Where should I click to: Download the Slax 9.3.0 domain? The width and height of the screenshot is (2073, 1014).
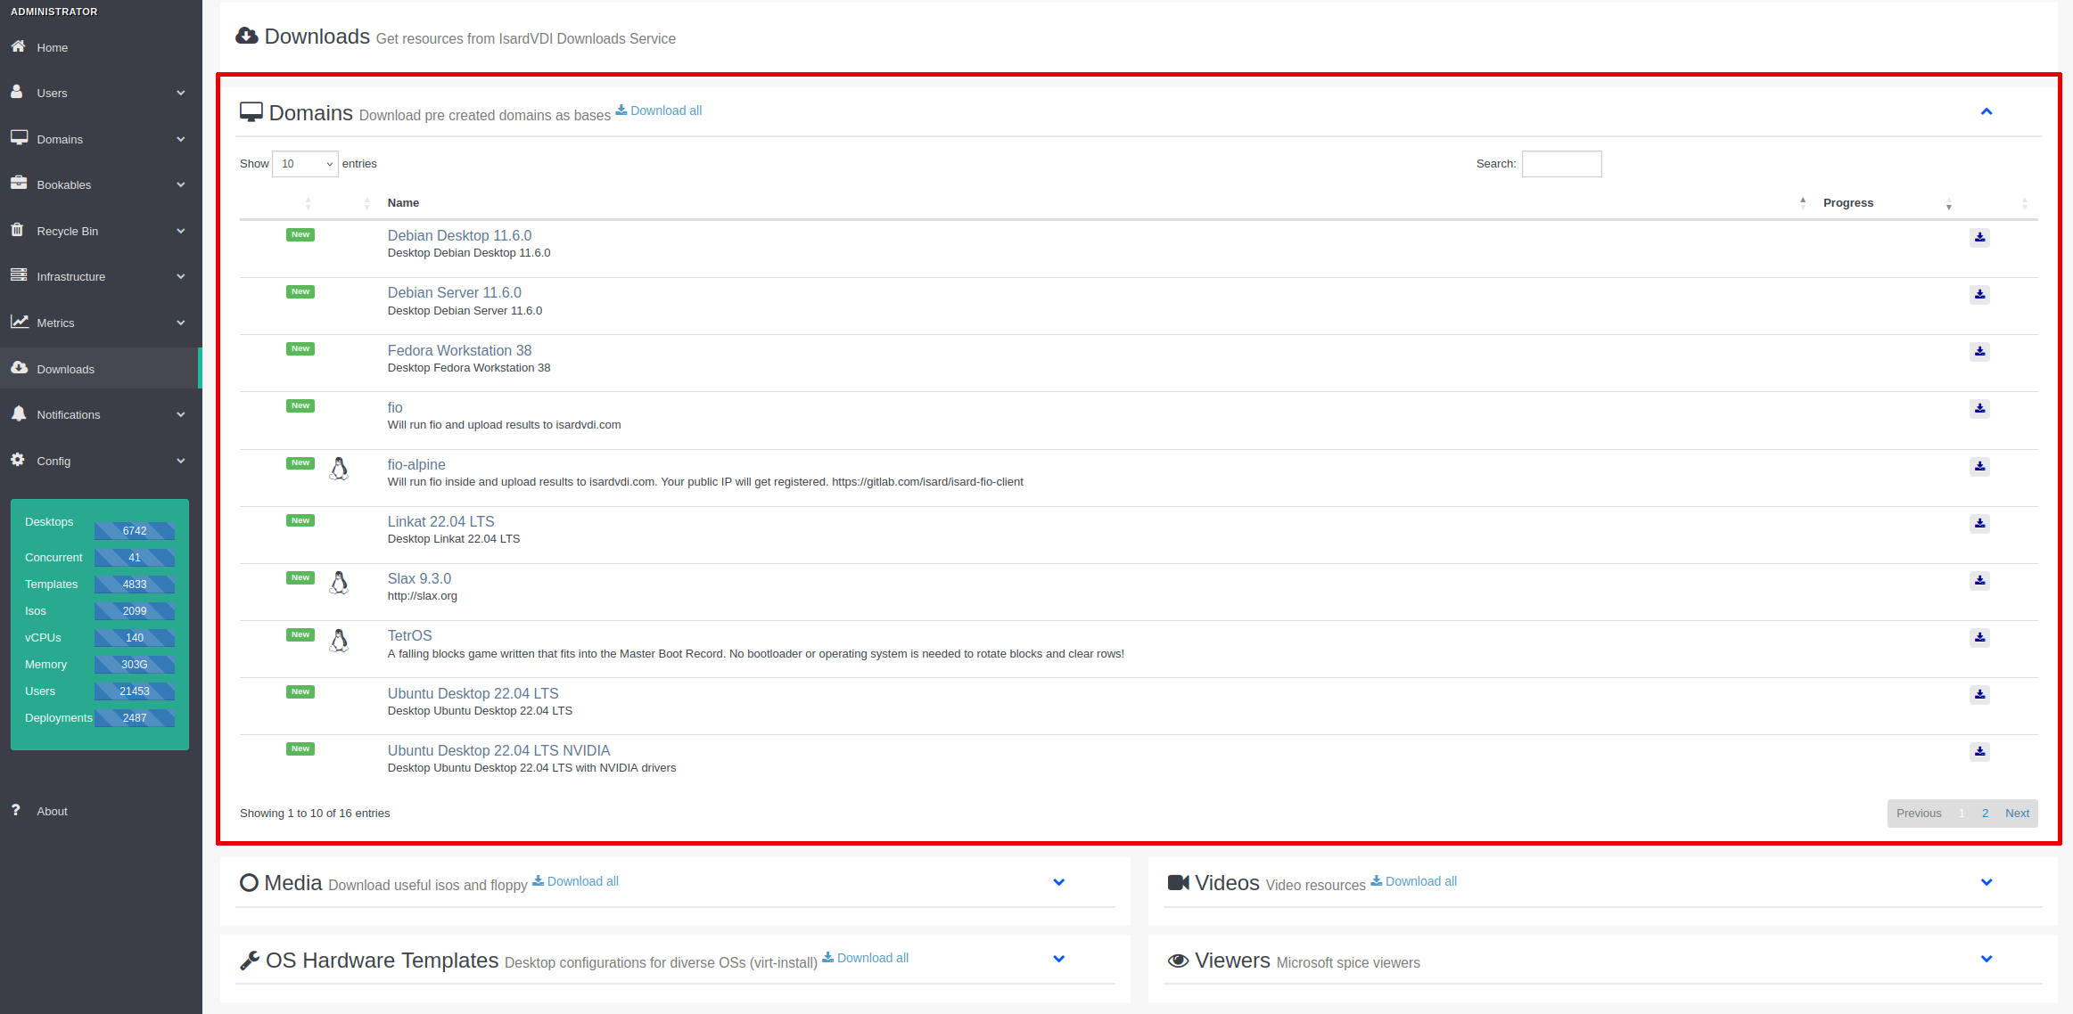[x=1979, y=580]
